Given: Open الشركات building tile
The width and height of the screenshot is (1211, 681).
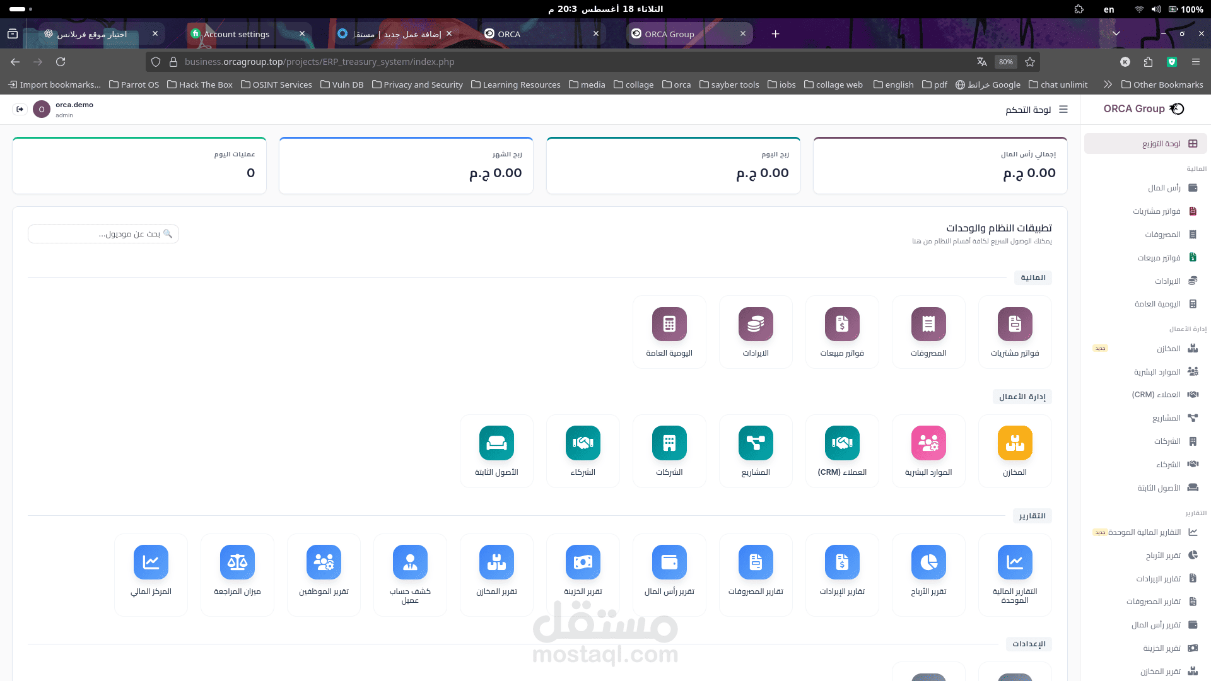Looking at the screenshot, I should click(669, 451).
